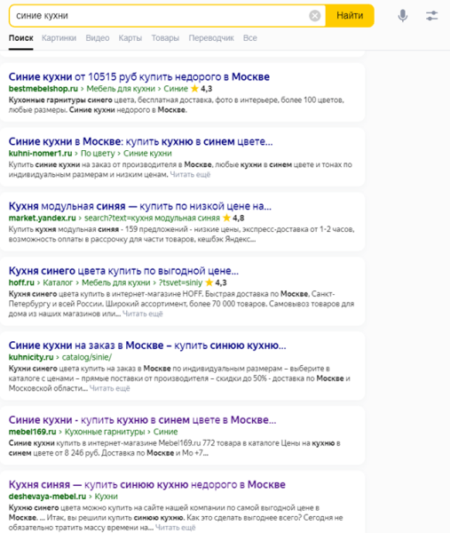Viewport: 450px width, 533px height.
Task: Click snippet text mentioning 159 предложений
Action: 182,235
